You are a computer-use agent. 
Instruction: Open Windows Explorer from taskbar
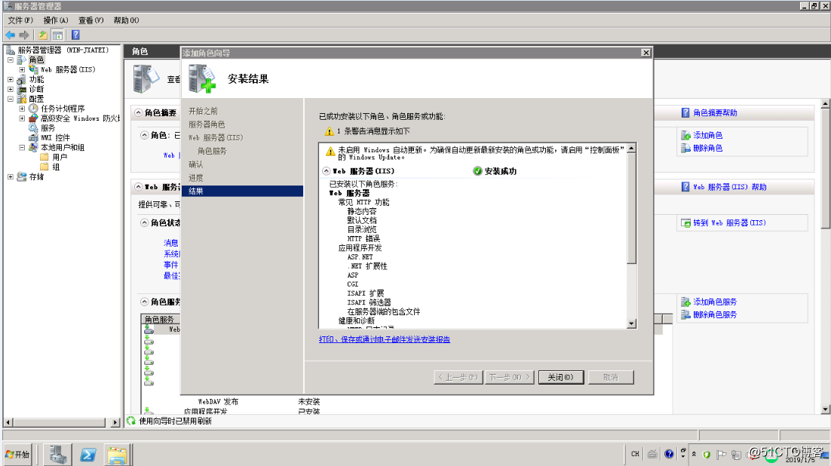(117, 455)
